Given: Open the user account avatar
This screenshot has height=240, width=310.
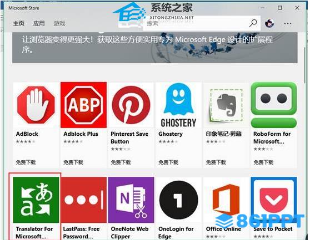Looking at the screenshot, I should point(269,23).
